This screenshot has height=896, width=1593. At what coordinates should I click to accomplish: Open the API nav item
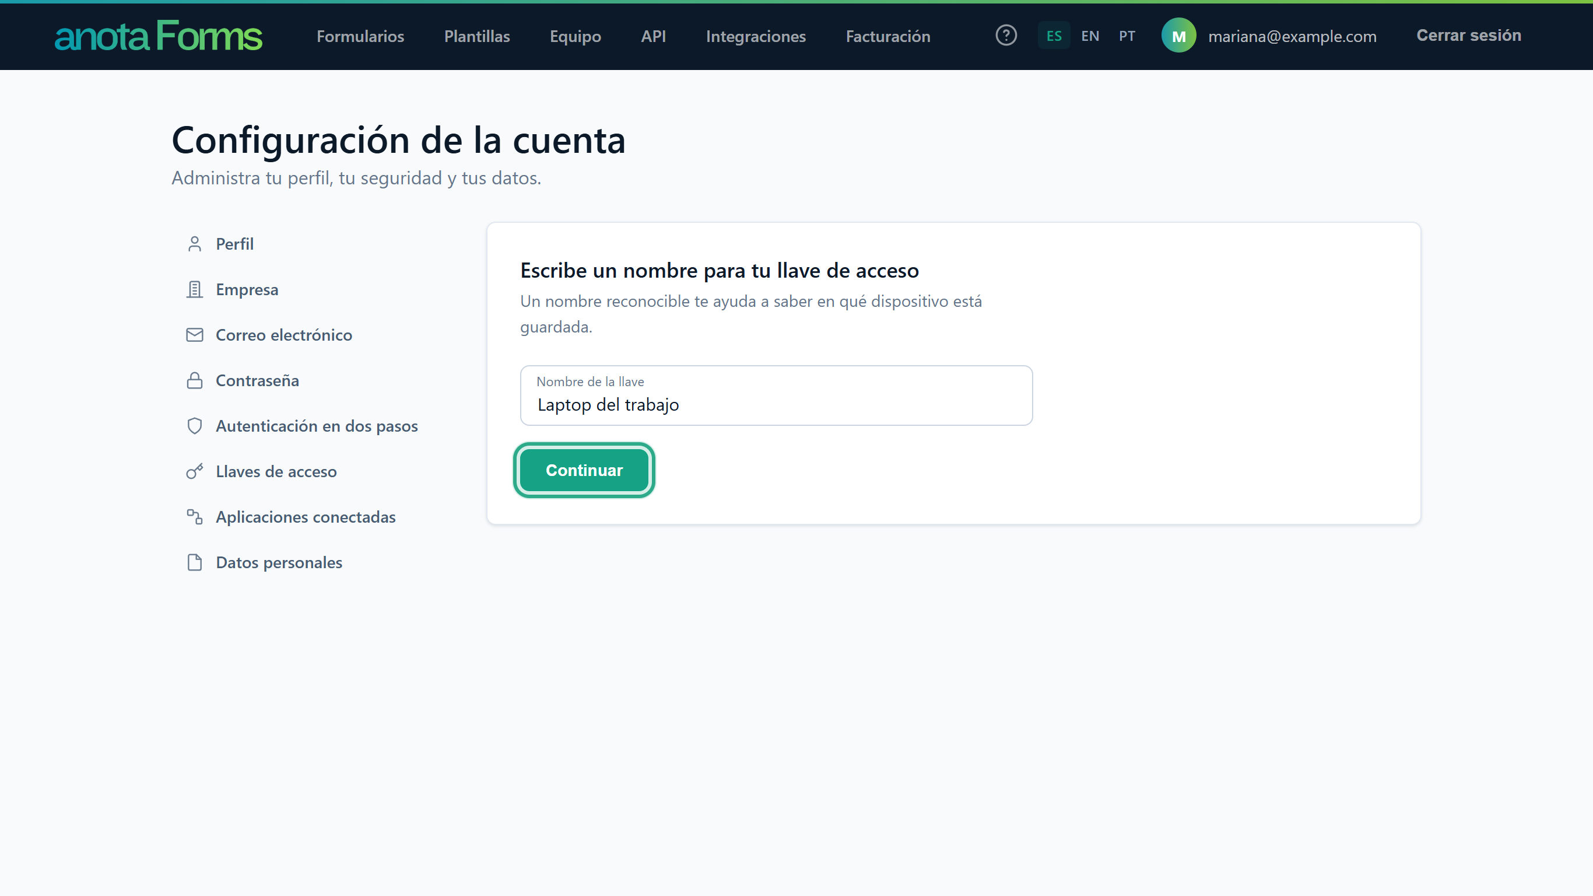[x=653, y=36]
